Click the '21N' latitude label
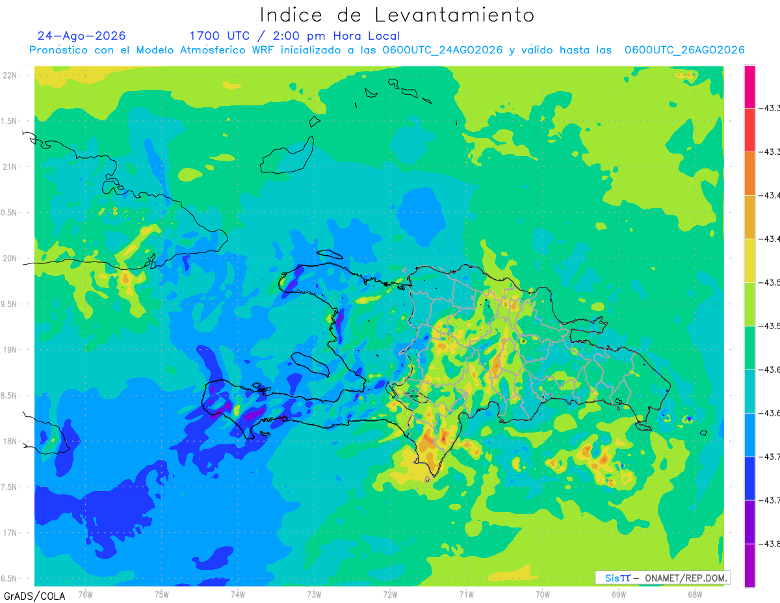780x603 pixels. point(10,167)
